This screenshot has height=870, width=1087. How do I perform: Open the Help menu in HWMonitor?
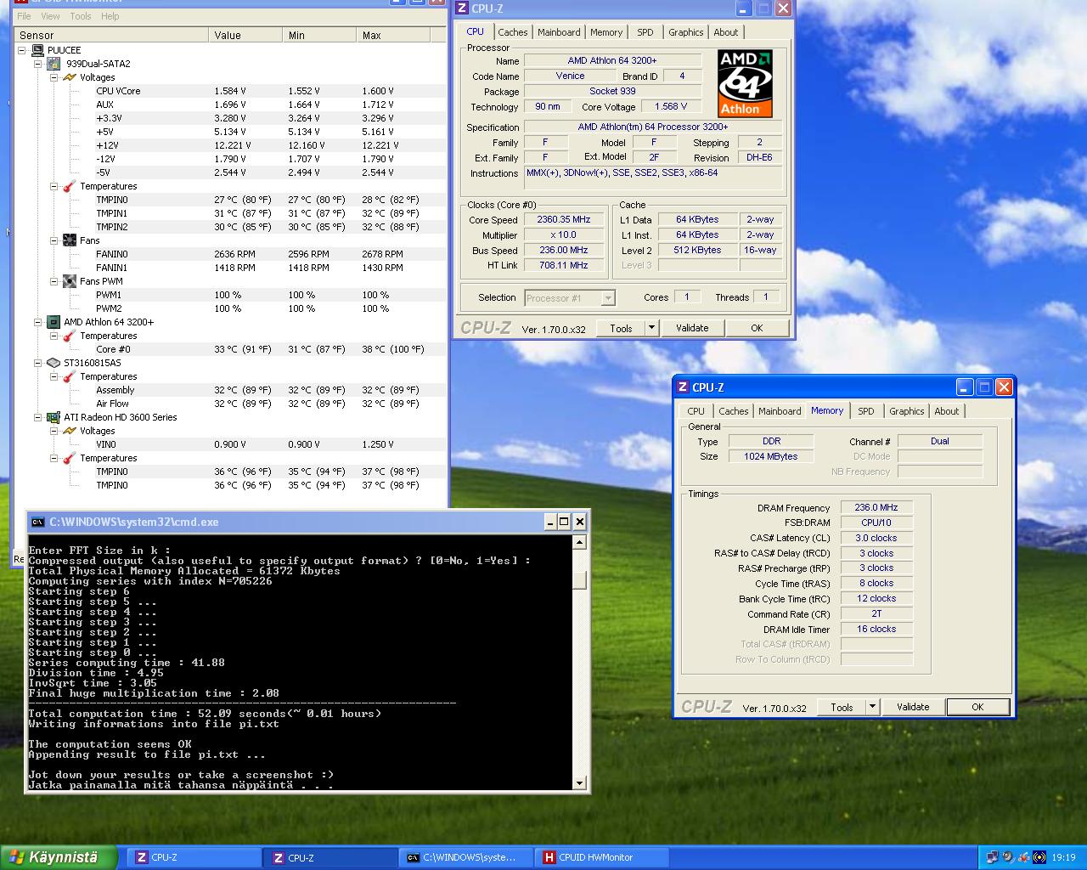coord(110,16)
